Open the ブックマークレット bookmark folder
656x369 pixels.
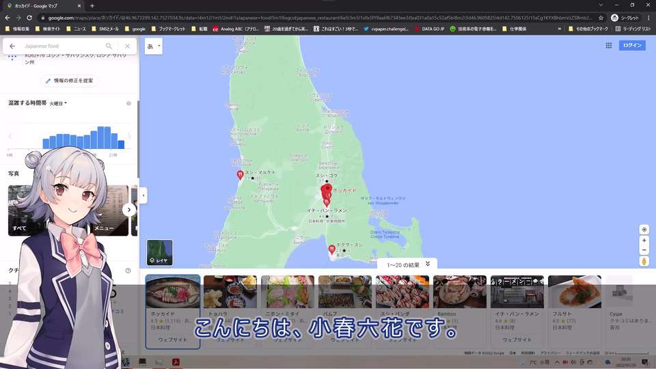(x=168, y=29)
